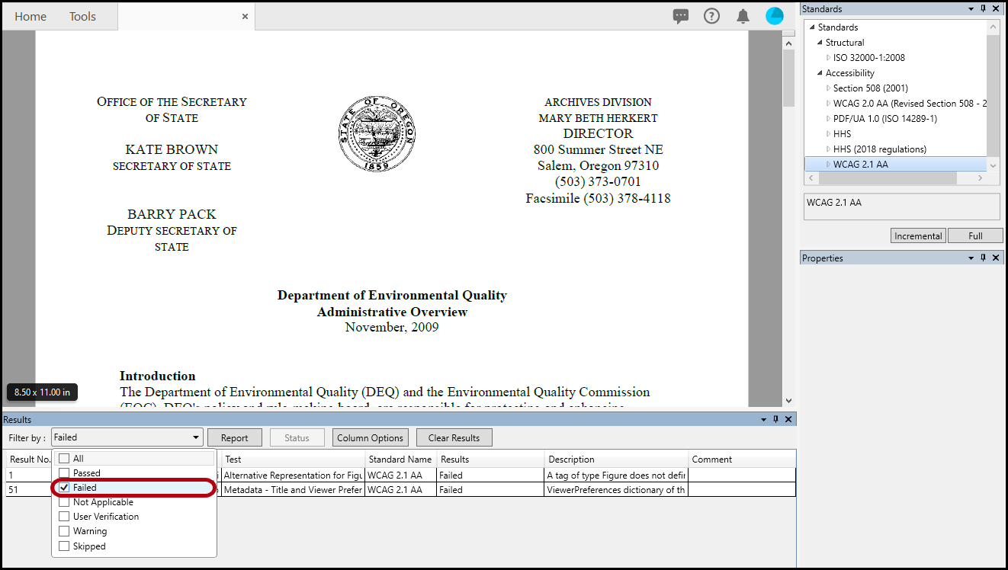Click the State of Oregon seal image
The width and height of the screenshot is (1008, 570).
[x=377, y=134]
